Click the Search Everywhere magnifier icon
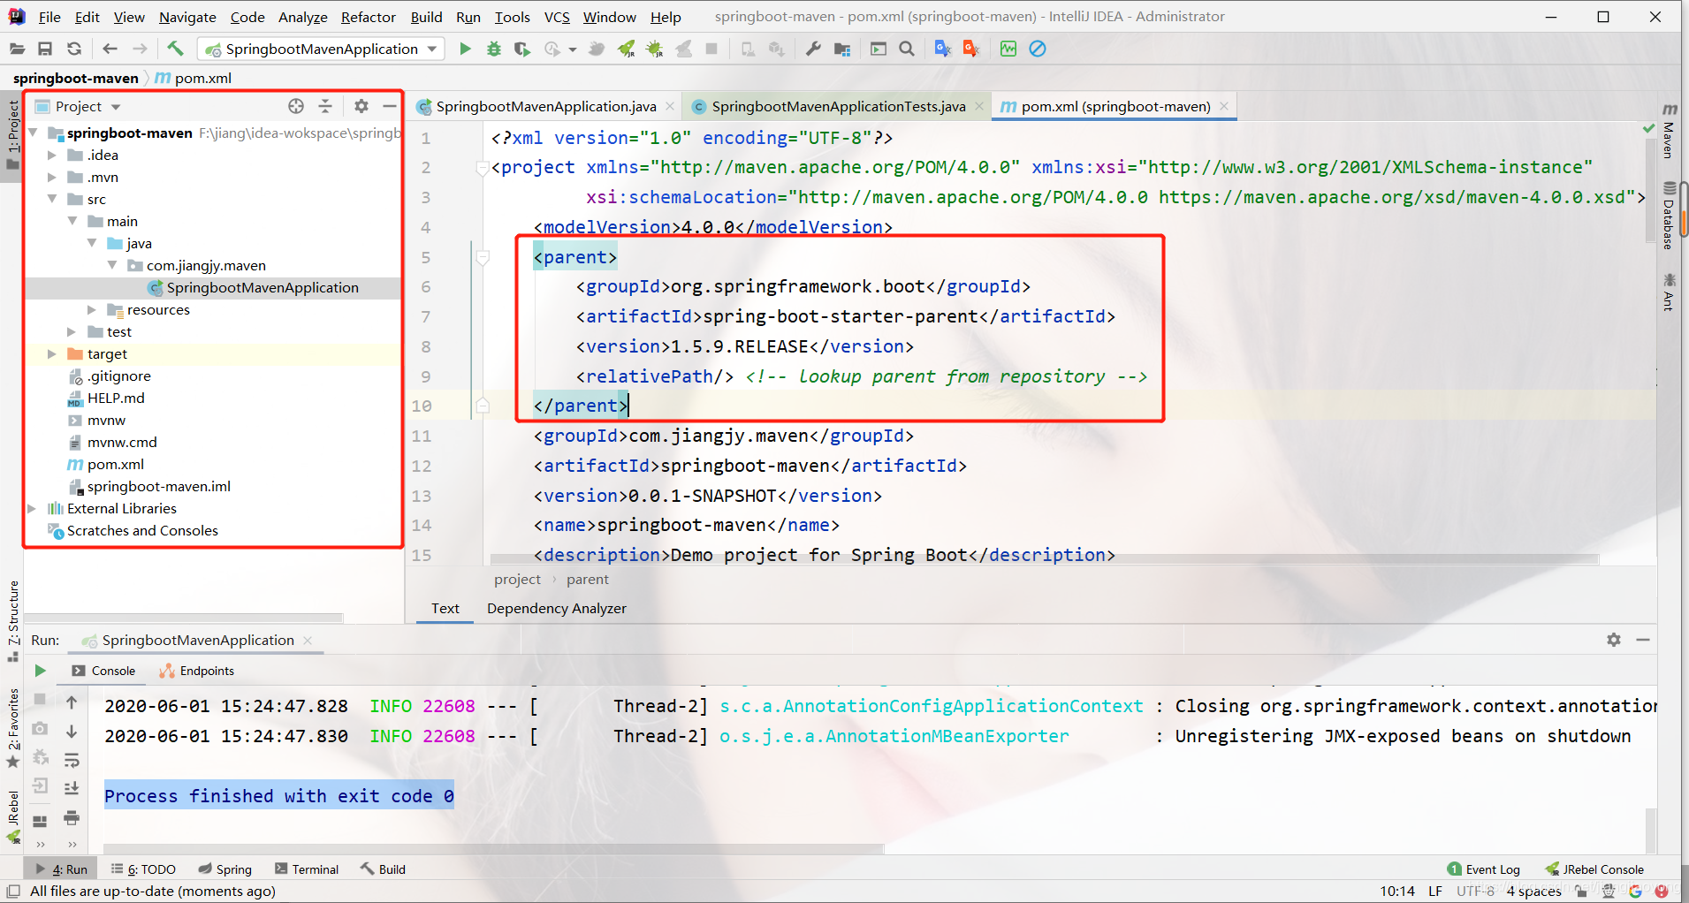 [x=907, y=49]
